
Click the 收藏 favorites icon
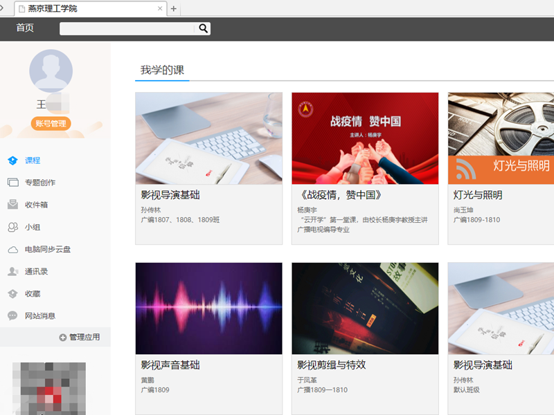click(12, 294)
